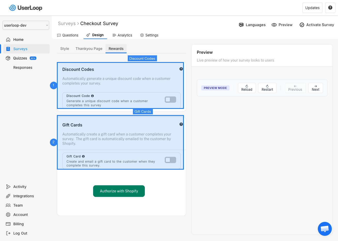Image resolution: width=338 pixels, height=241 pixels.
Task: Open Updates in the top bar
Action: coord(312,8)
